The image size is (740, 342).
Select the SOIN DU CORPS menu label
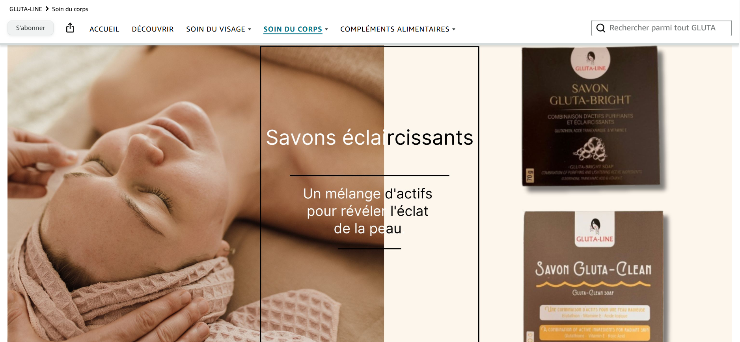pos(293,29)
